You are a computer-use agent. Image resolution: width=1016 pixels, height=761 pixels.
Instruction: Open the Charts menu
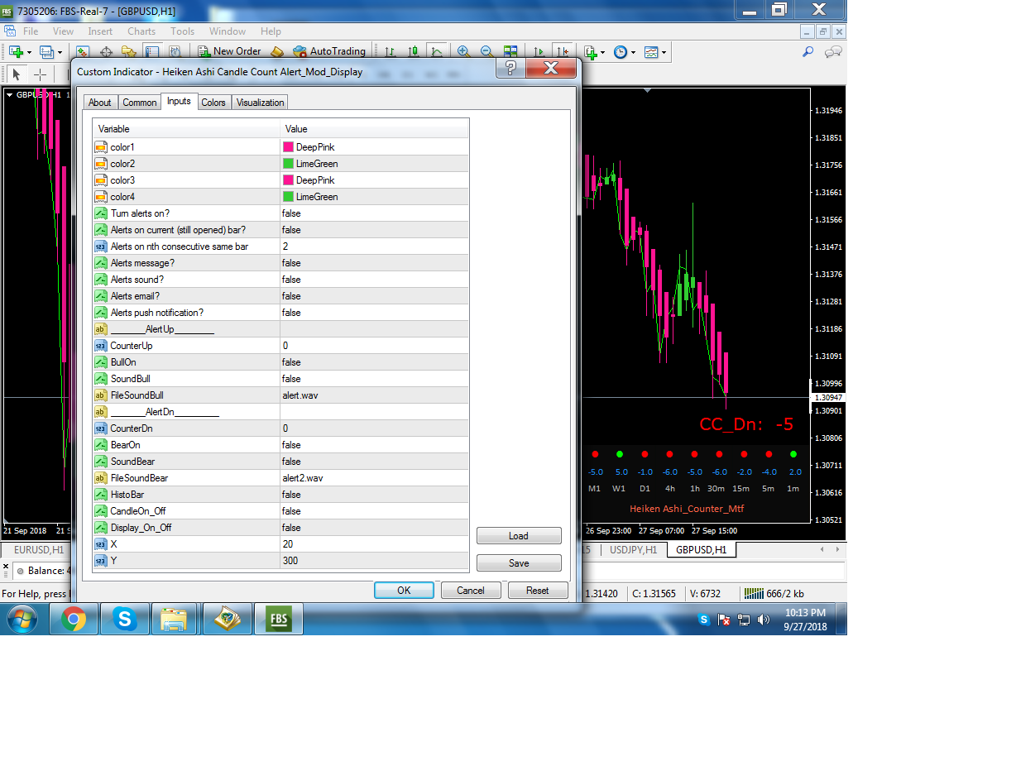141,31
